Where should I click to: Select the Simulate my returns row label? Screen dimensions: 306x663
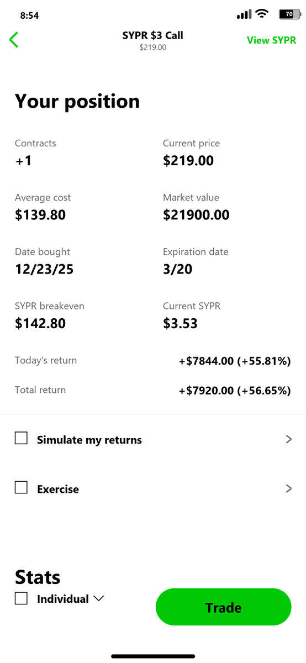click(x=89, y=440)
